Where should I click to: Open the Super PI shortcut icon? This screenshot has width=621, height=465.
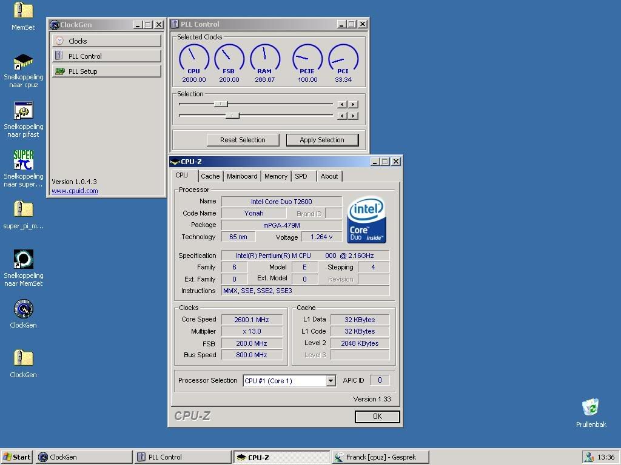pos(23,160)
